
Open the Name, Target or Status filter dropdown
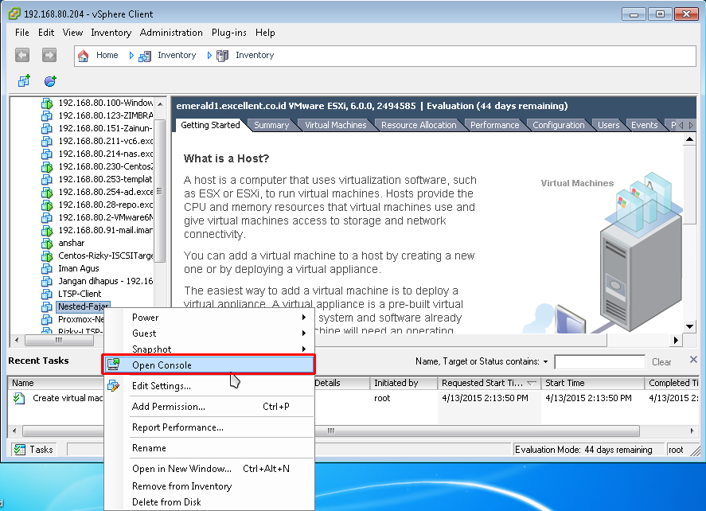coord(546,361)
